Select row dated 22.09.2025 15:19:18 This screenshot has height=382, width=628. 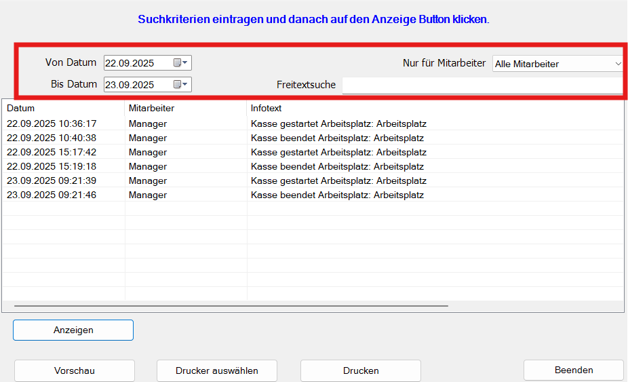313,166
